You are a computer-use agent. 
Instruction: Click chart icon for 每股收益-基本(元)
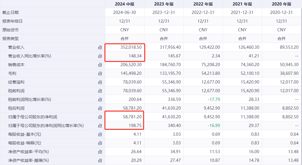tap(100, 134)
